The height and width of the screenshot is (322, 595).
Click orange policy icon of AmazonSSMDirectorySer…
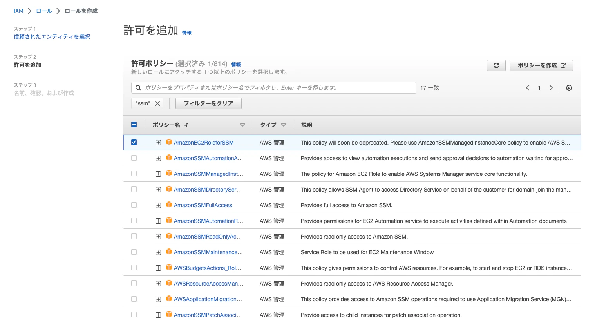coord(169,189)
